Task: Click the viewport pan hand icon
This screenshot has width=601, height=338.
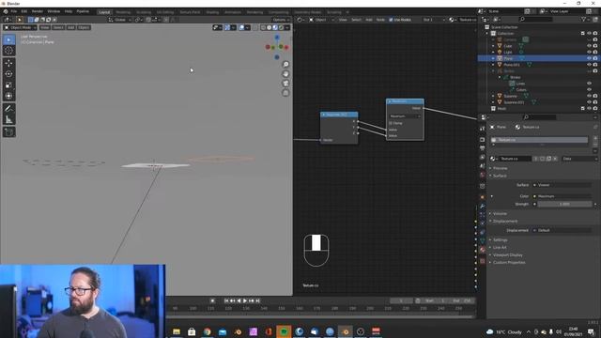Action: click(285, 73)
